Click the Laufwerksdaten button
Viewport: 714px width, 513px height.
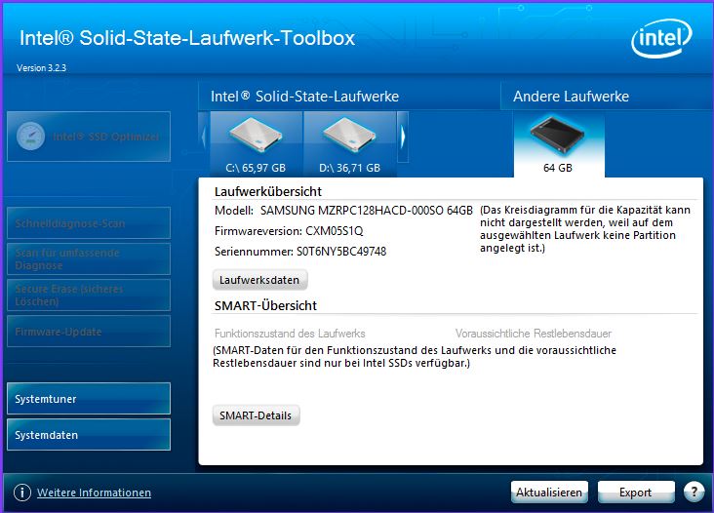point(259,280)
